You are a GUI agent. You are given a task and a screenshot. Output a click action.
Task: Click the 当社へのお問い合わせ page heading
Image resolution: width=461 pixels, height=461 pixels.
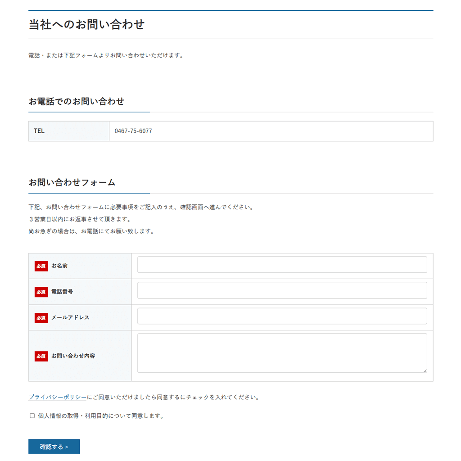click(x=86, y=24)
